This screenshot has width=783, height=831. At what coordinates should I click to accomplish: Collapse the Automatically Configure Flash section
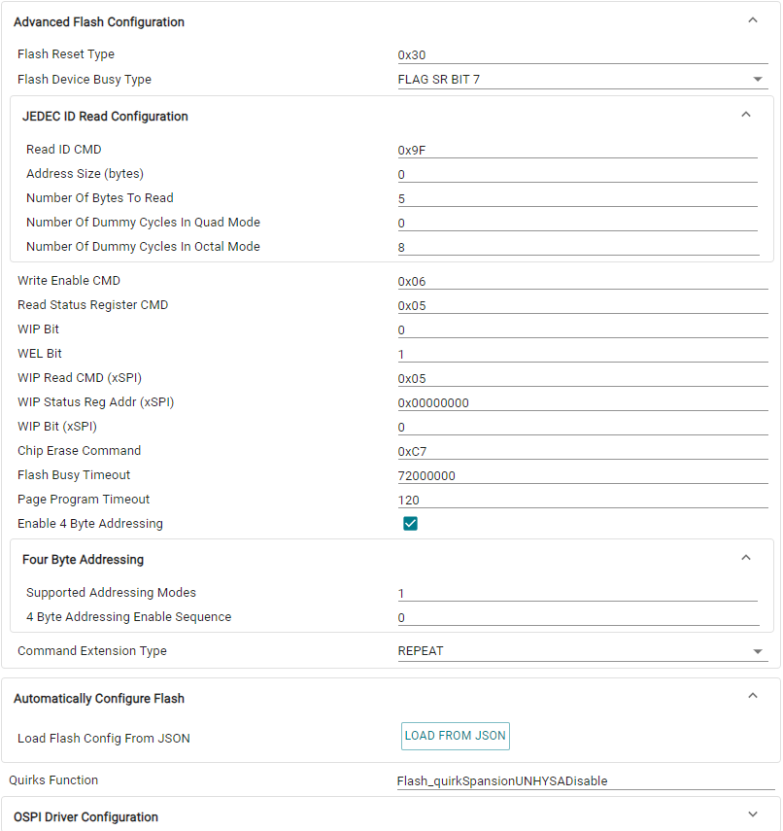753,696
